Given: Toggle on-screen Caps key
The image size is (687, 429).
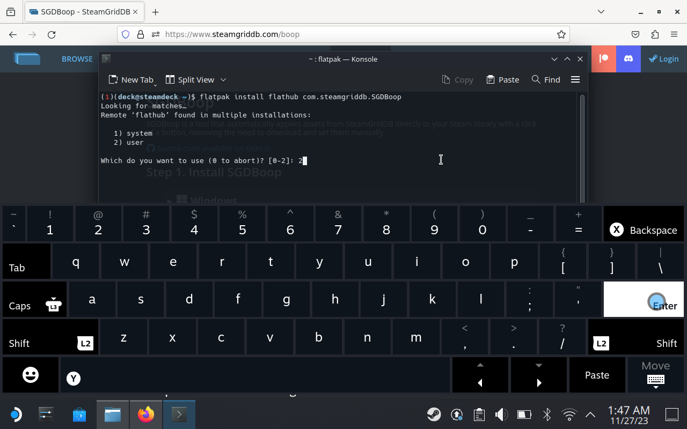Looking at the screenshot, I should tap(35, 299).
